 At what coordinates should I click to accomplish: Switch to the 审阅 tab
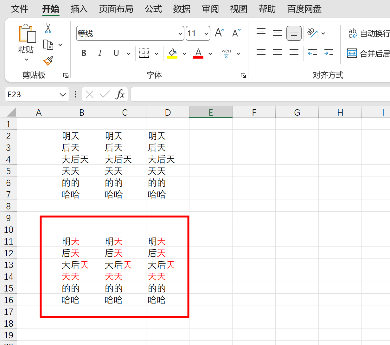210,9
